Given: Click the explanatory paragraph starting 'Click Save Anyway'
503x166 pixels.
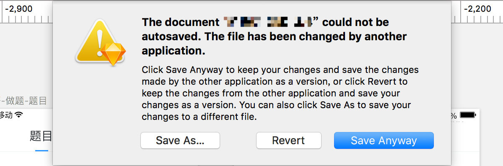Looking at the screenshot, I should click(280, 93).
